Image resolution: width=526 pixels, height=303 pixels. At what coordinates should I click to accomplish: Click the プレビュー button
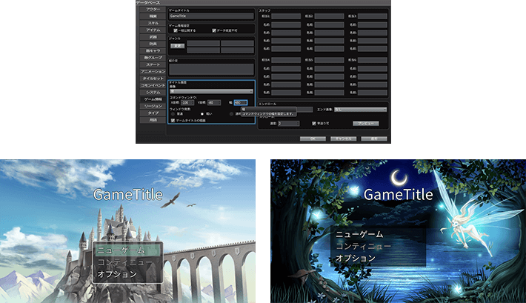tap(364, 123)
